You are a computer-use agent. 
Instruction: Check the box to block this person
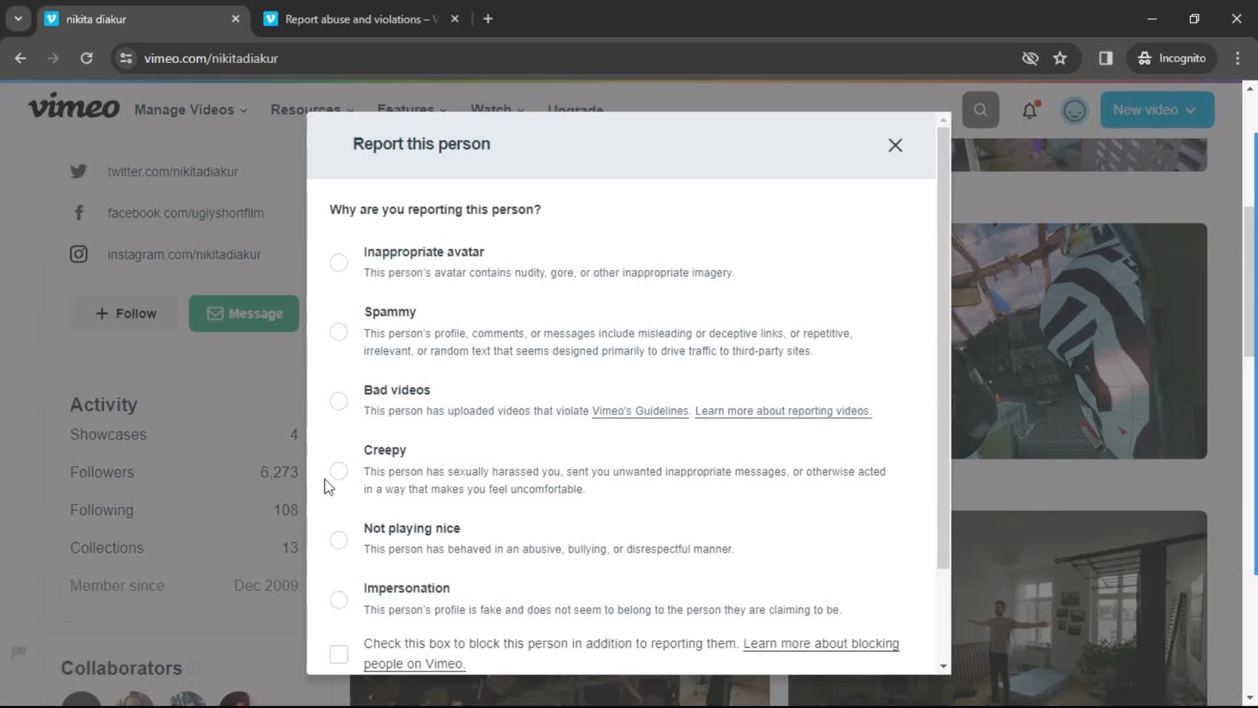(339, 654)
